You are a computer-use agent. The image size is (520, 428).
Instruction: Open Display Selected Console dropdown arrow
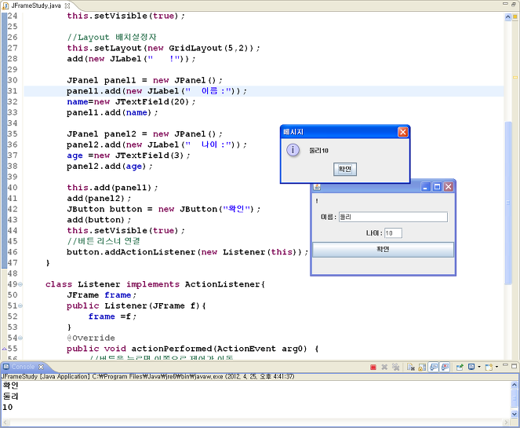479,367
